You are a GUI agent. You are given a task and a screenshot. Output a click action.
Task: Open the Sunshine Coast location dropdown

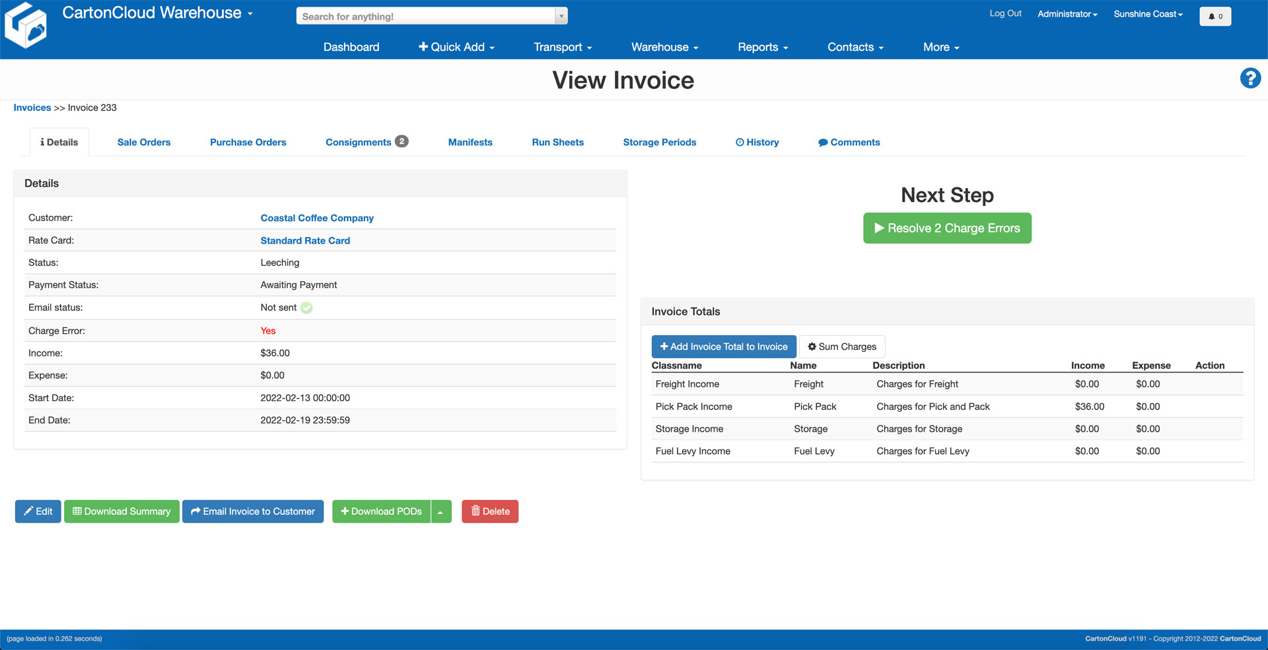(1147, 14)
